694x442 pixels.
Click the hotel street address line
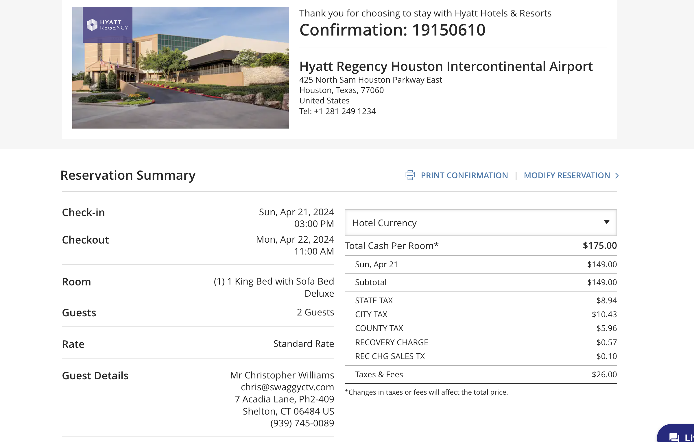pos(370,80)
